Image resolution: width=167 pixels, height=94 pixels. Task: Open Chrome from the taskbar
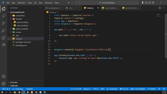[x=19, y=92]
